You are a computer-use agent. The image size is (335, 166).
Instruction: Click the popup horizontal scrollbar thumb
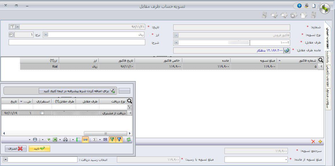[106, 133]
